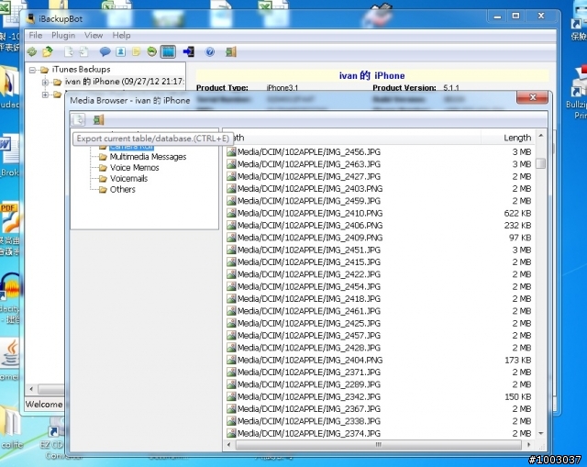
Task: Open the File menu
Action: (36, 35)
